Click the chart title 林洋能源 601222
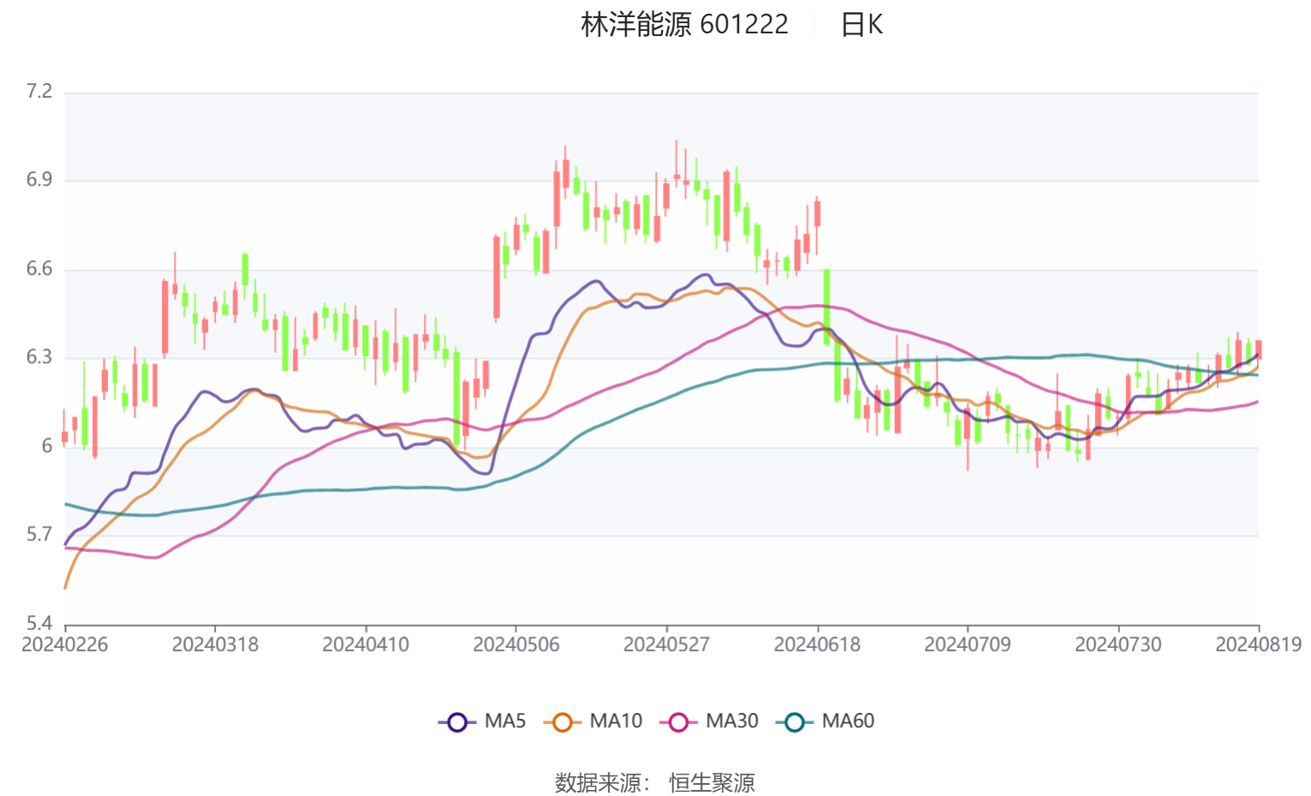The height and width of the screenshot is (796, 1311). click(x=684, y=24)
